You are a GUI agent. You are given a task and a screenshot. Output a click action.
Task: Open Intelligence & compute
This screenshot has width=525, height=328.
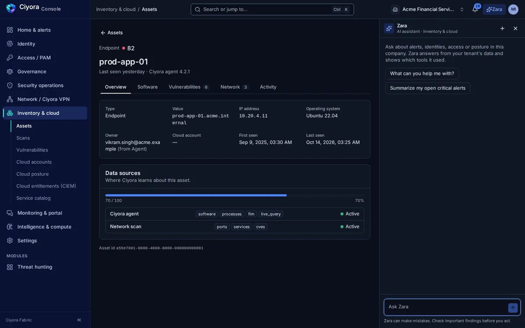(x=45, y=227)
